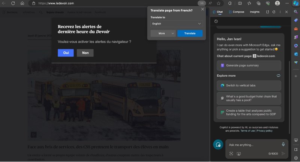
Task: Go back with the browser back arrow
Action: click(x=4, y=3)
